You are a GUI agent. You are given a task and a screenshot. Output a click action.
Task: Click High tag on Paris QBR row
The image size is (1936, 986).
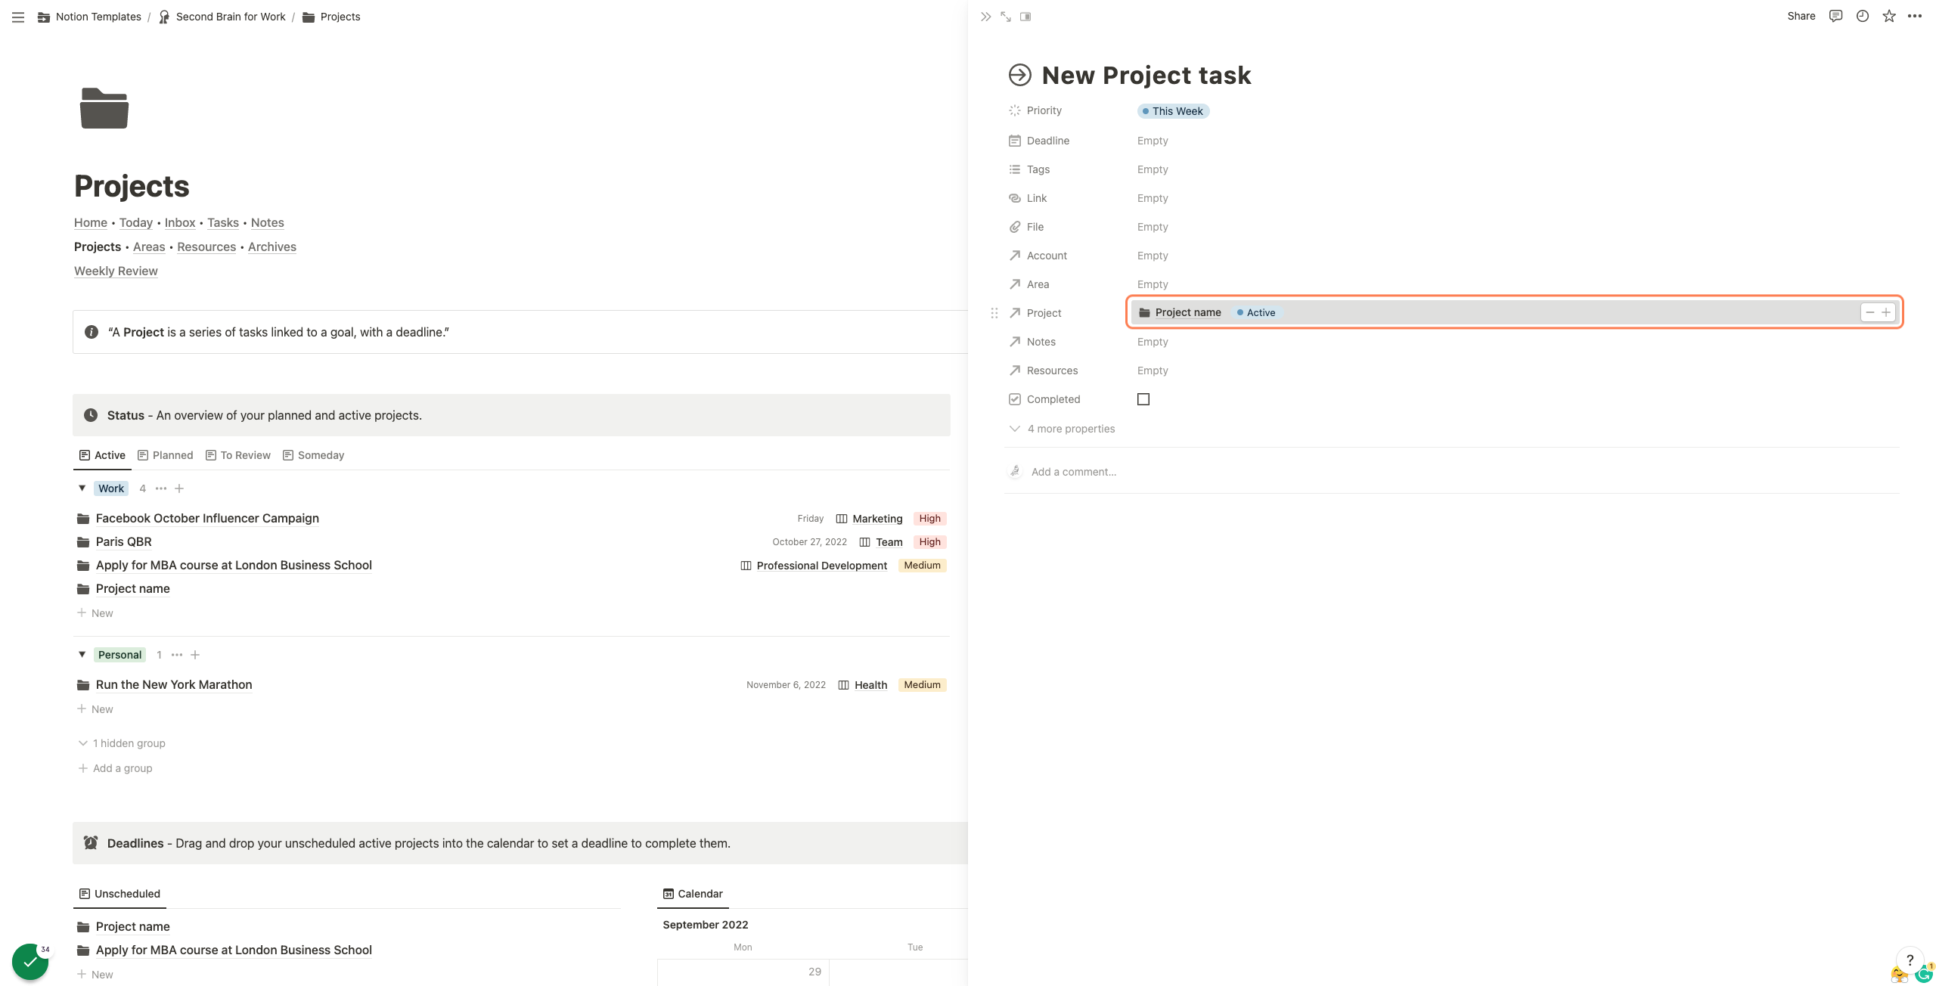click(930, 542)
